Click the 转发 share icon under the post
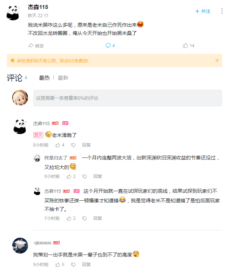 coord(31,46)
